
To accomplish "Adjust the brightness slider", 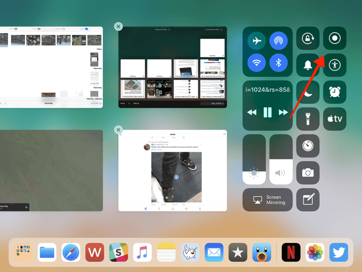I will coord(254,160).
